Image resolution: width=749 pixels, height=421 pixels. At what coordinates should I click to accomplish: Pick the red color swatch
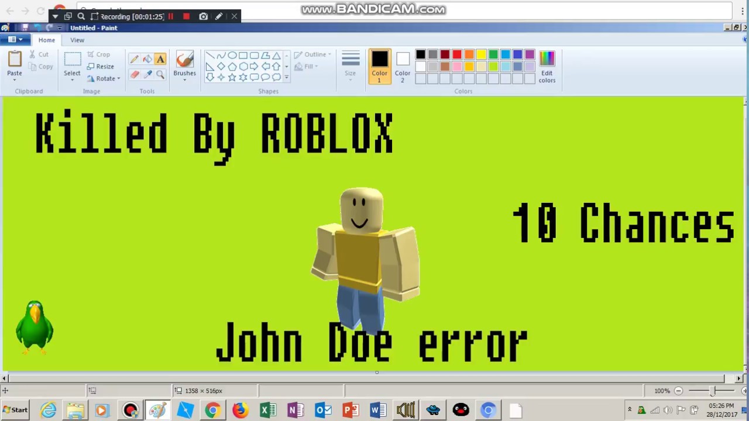click(457, 55)
